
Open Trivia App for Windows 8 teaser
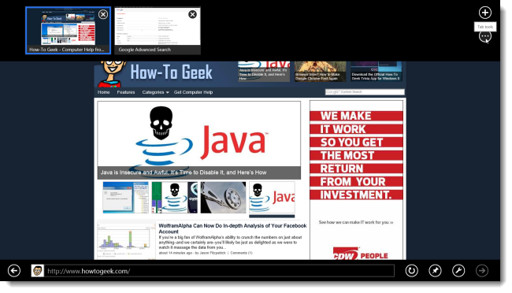[x=377, y=72]
